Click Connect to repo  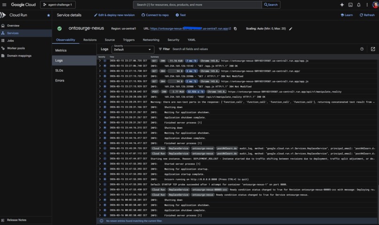point(155,15)
